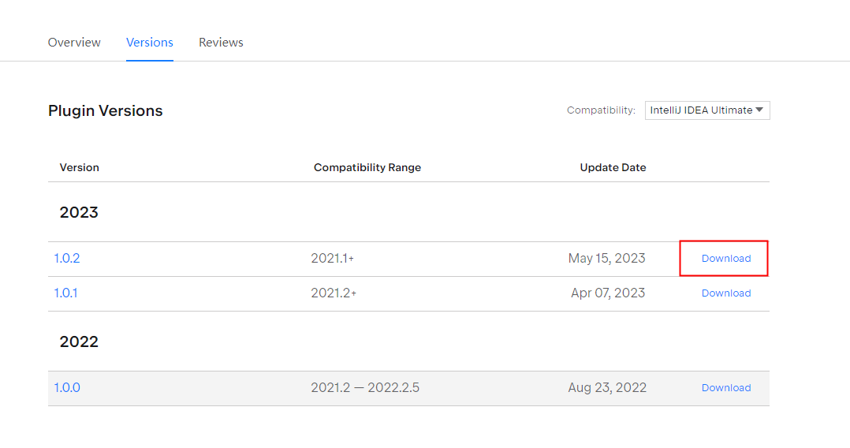Click the Plugin Versions heading
Image resolution: width=850 pixels, height=448 pixels.
pos(105,110)
